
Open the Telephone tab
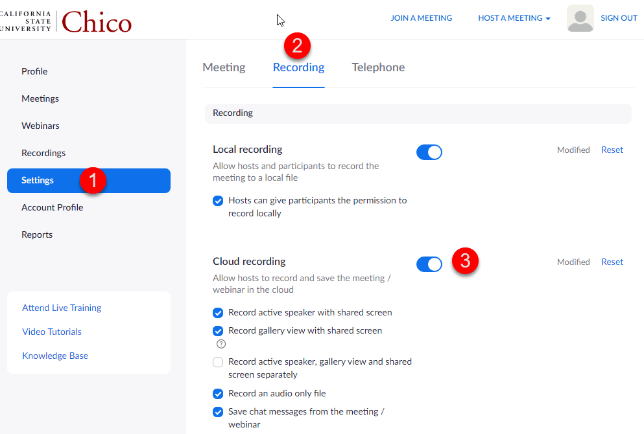click(378, 67)
